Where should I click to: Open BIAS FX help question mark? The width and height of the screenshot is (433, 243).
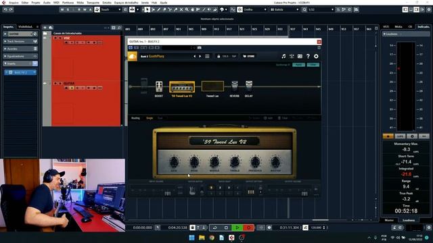pyautogui.click(x=308, y=56)
